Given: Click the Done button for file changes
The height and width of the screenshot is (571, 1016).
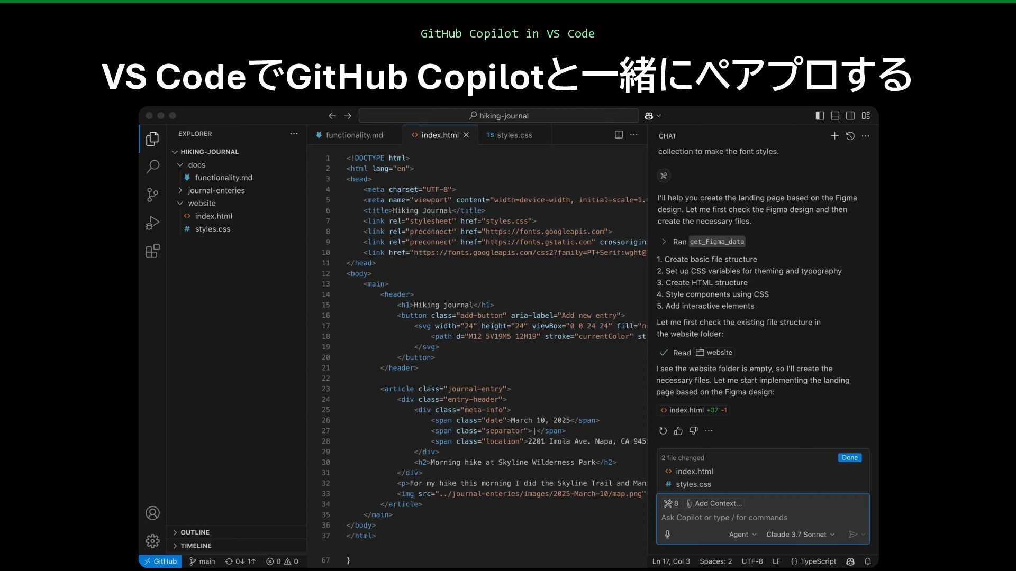Looking at the screenshot, I should (x=850, y=458).
